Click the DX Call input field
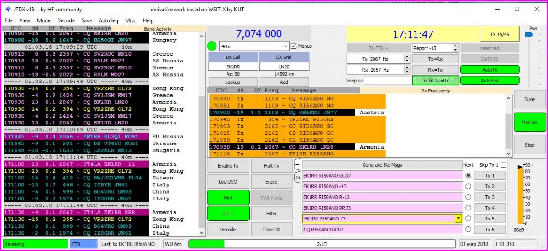The width and height of the screenshot is (548, 251). tap(233, 67)
